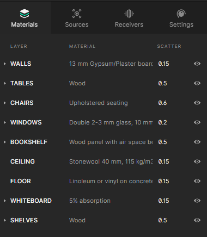Select the WALLS layer name

(x=21, y=64)
